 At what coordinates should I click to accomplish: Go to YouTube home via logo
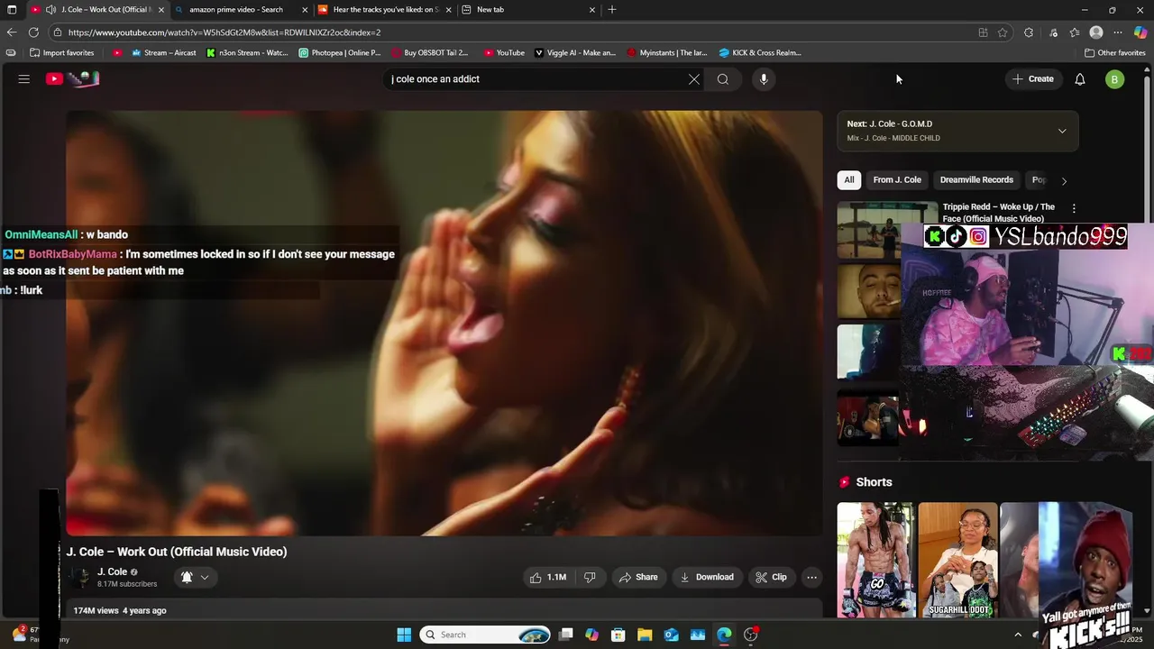click(x=72, y=79)
